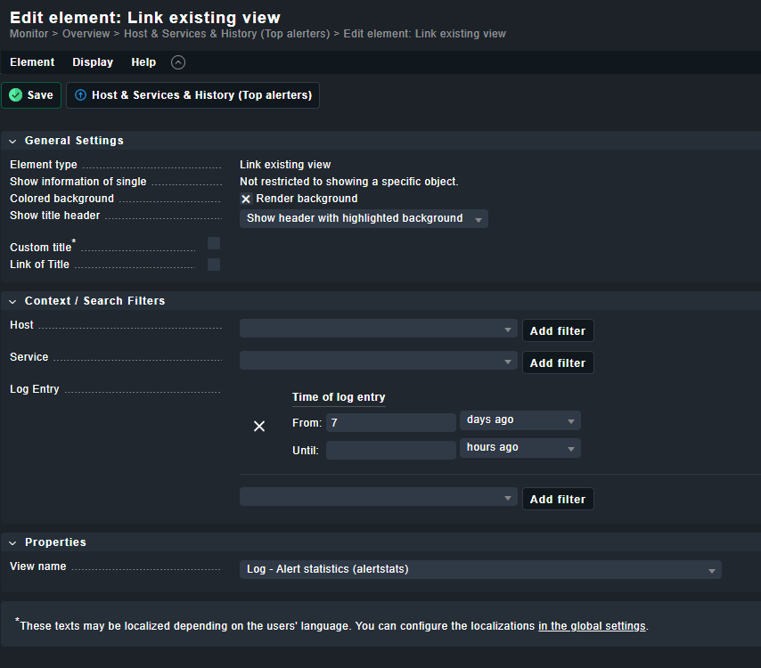Open the Show title header dropdown
Image resolution: width=761 pixels, height=668 pixels.
coord(364,219)
